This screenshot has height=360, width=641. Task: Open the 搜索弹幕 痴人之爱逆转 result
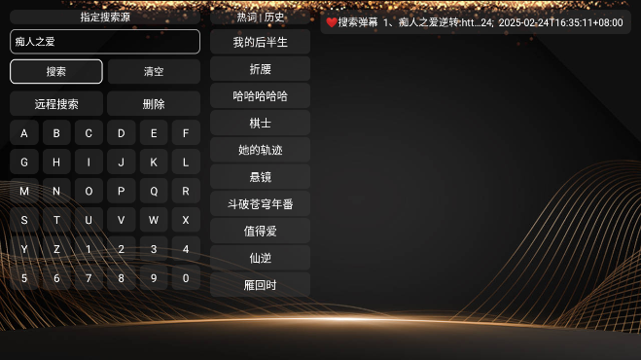[x=476, y=22]
